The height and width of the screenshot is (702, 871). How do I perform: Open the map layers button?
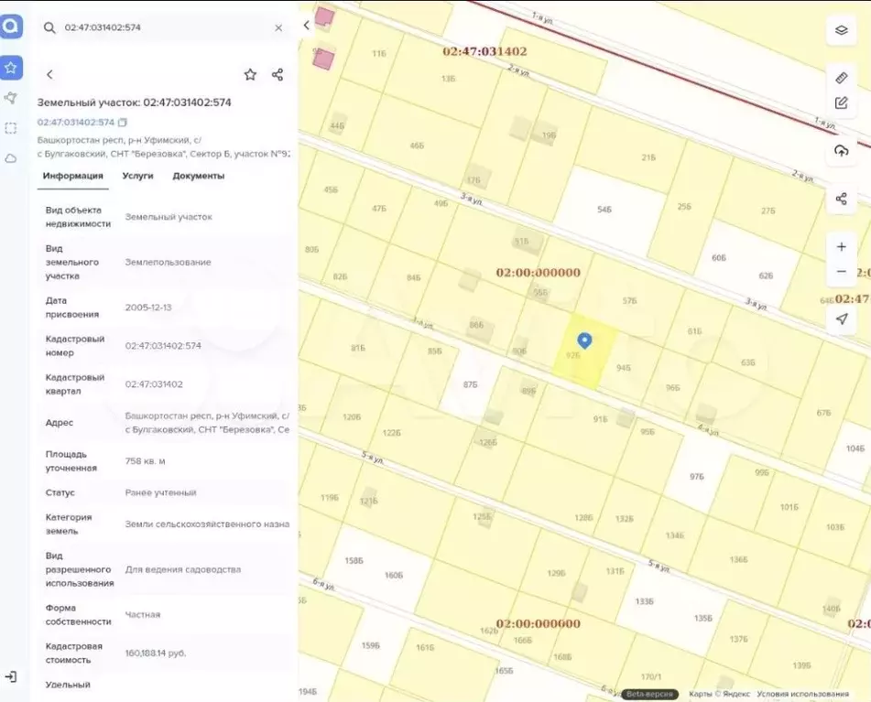(x=842, y=30)
